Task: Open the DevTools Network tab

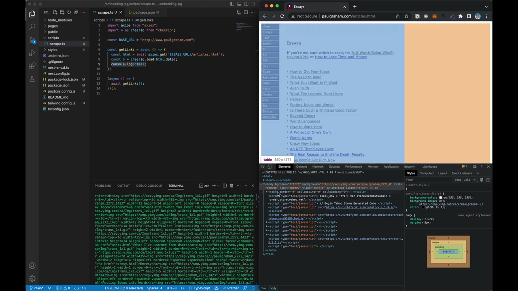Action: [x=318, y=167]
